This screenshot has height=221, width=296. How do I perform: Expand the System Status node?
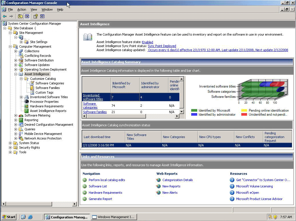(x=10, y=143)
